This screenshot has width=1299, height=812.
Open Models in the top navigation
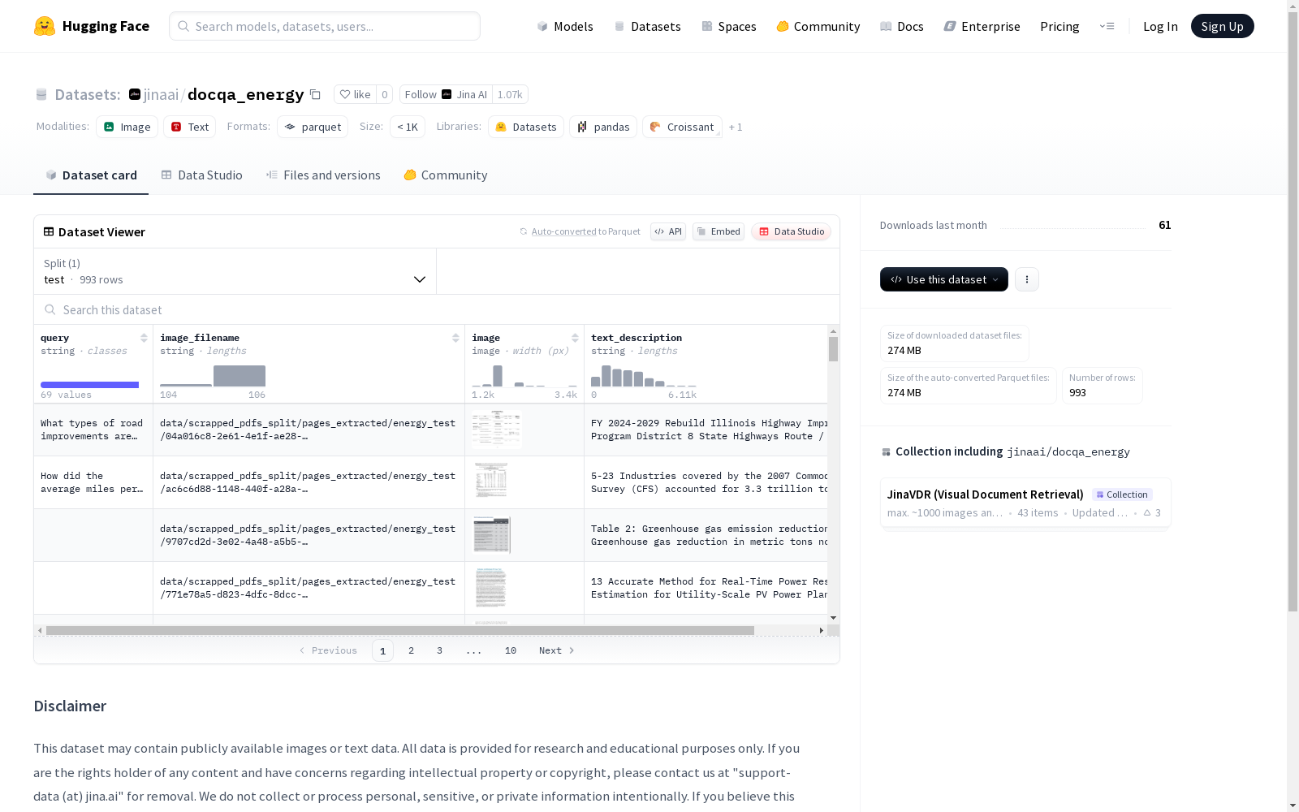[x=565, y=26]
